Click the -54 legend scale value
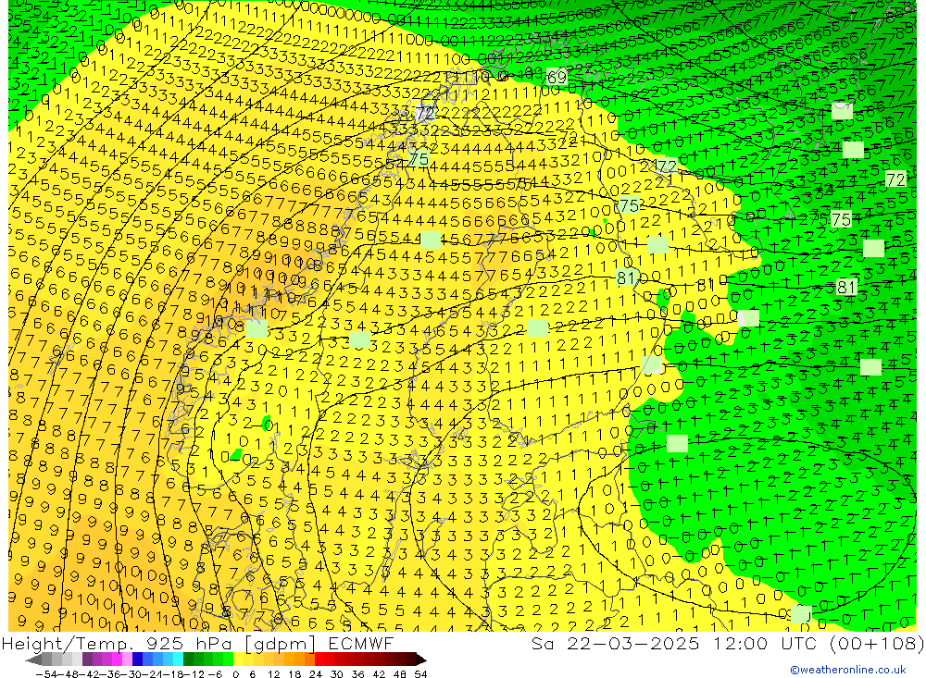The width and height of the screenshot is (926, 678). (46, 674)
